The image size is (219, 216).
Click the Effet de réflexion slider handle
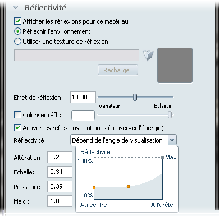(x=135, y=97)
